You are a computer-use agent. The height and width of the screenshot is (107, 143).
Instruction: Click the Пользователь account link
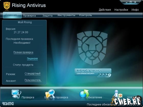click(33, 80)
